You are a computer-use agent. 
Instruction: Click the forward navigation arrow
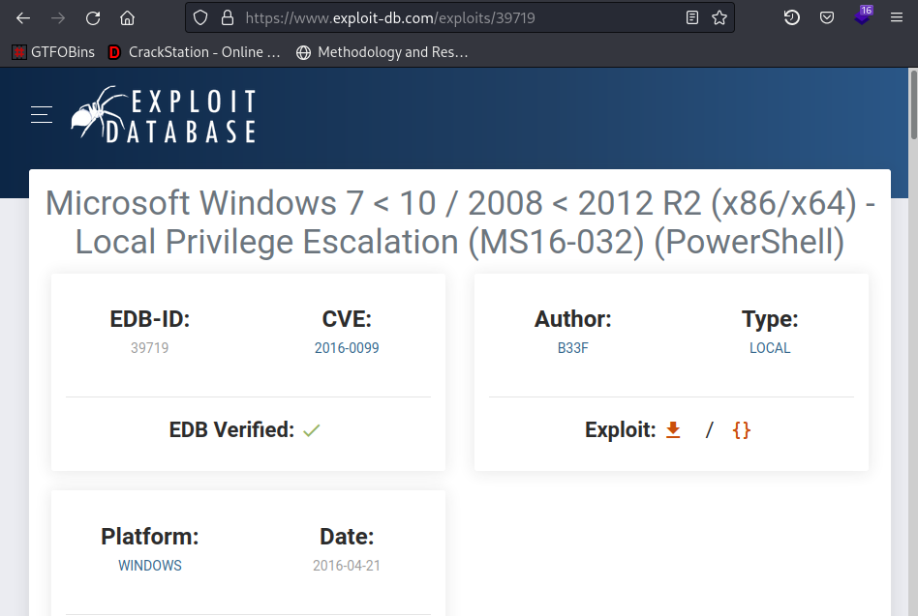(58, 18)
